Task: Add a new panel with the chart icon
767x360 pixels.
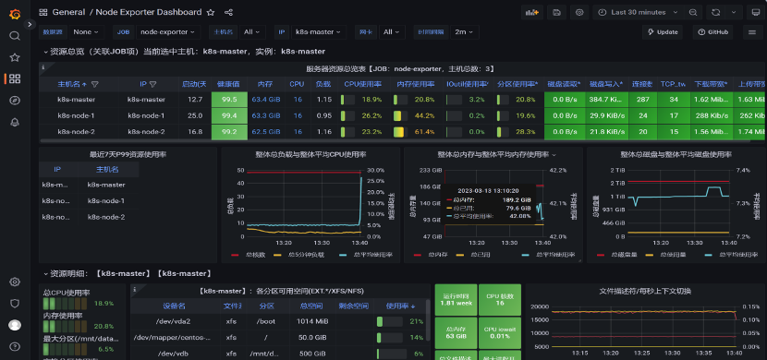Action: click(x=532, y=12)
